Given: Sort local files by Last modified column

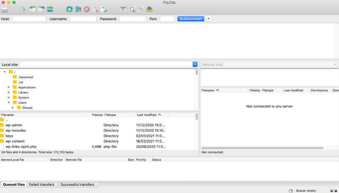Looking at the screenshot, I should pos(146,114).
